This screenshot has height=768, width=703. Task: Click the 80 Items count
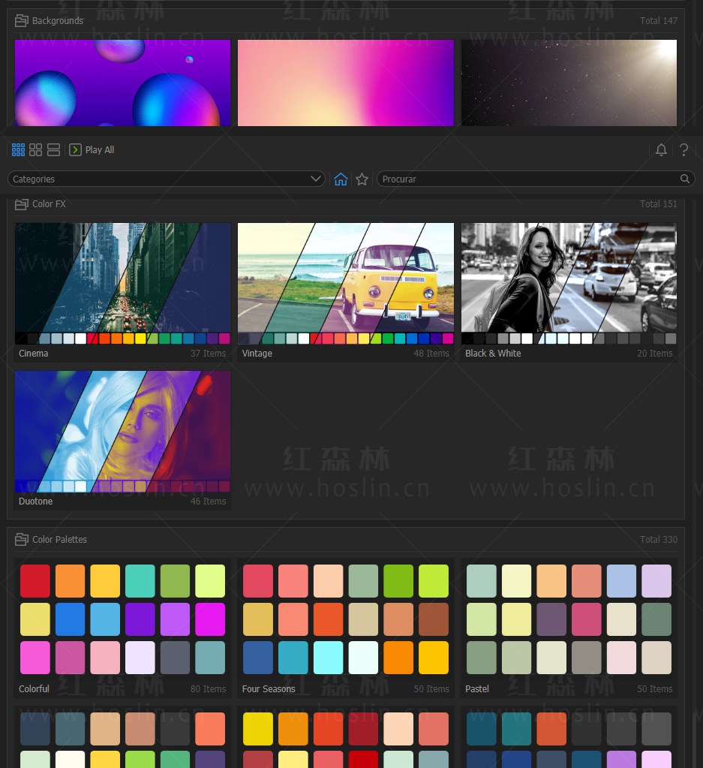tap(208, 688)
